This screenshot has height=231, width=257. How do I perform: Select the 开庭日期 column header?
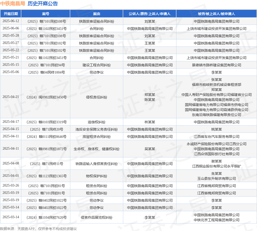(11, 14)
